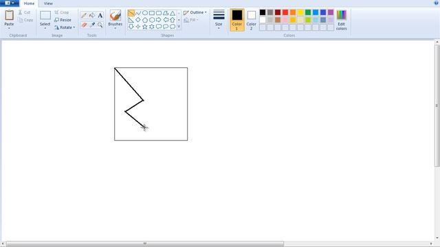440x247 pixels.
Task: Select the Color picker eyedropper tool
Action: [92, 25]
